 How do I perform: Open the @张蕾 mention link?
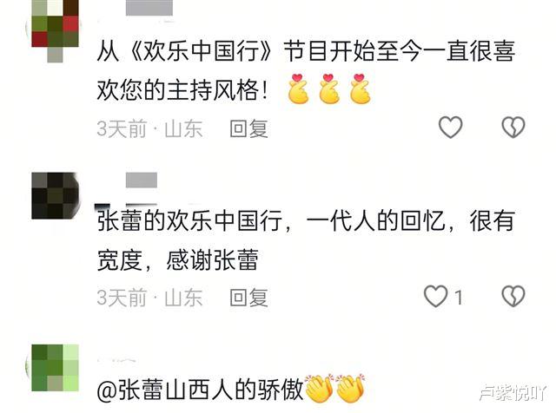point(129,390)
